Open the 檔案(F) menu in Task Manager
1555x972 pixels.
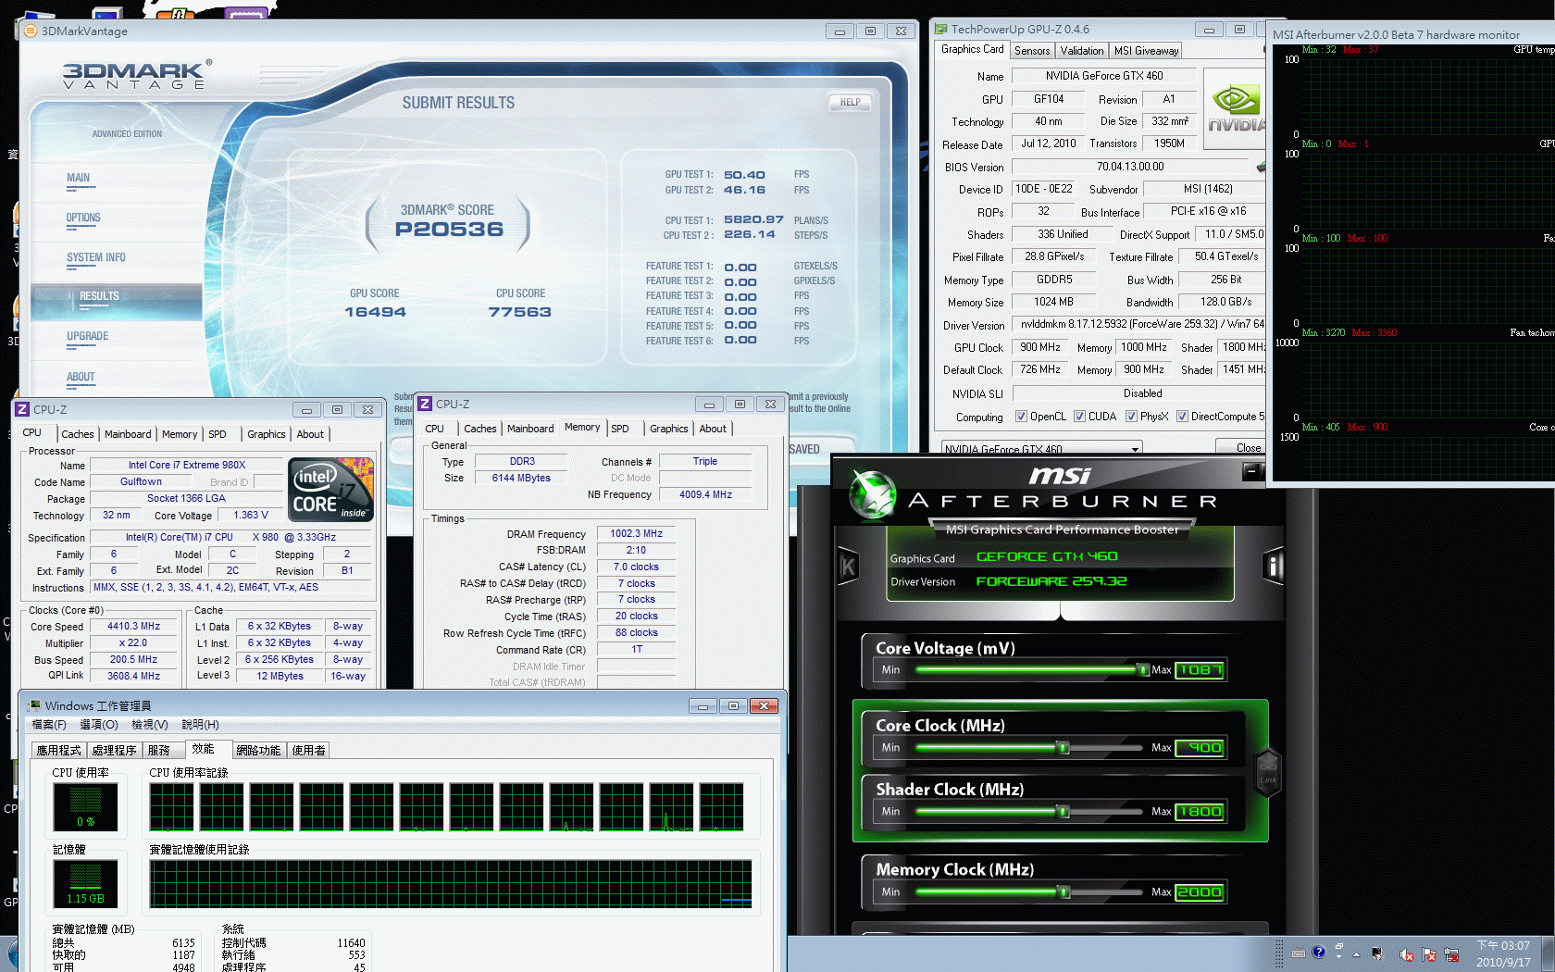tap(49, 725)
